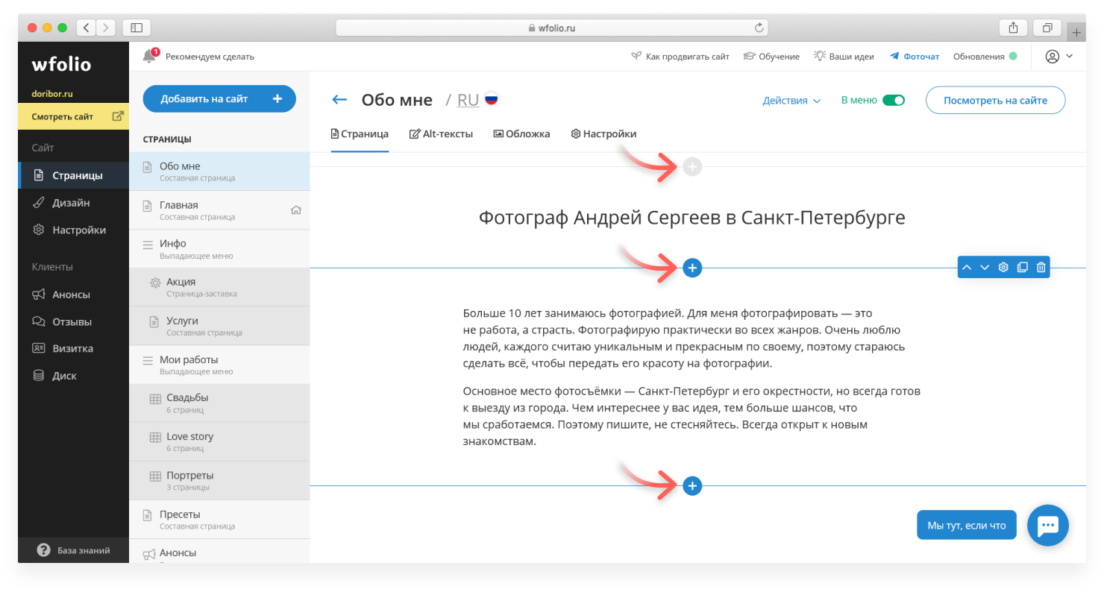Click the external link icon on Смотреть сайт
1104x595 pixels.
pyautogui.click(x=117, y=116)
